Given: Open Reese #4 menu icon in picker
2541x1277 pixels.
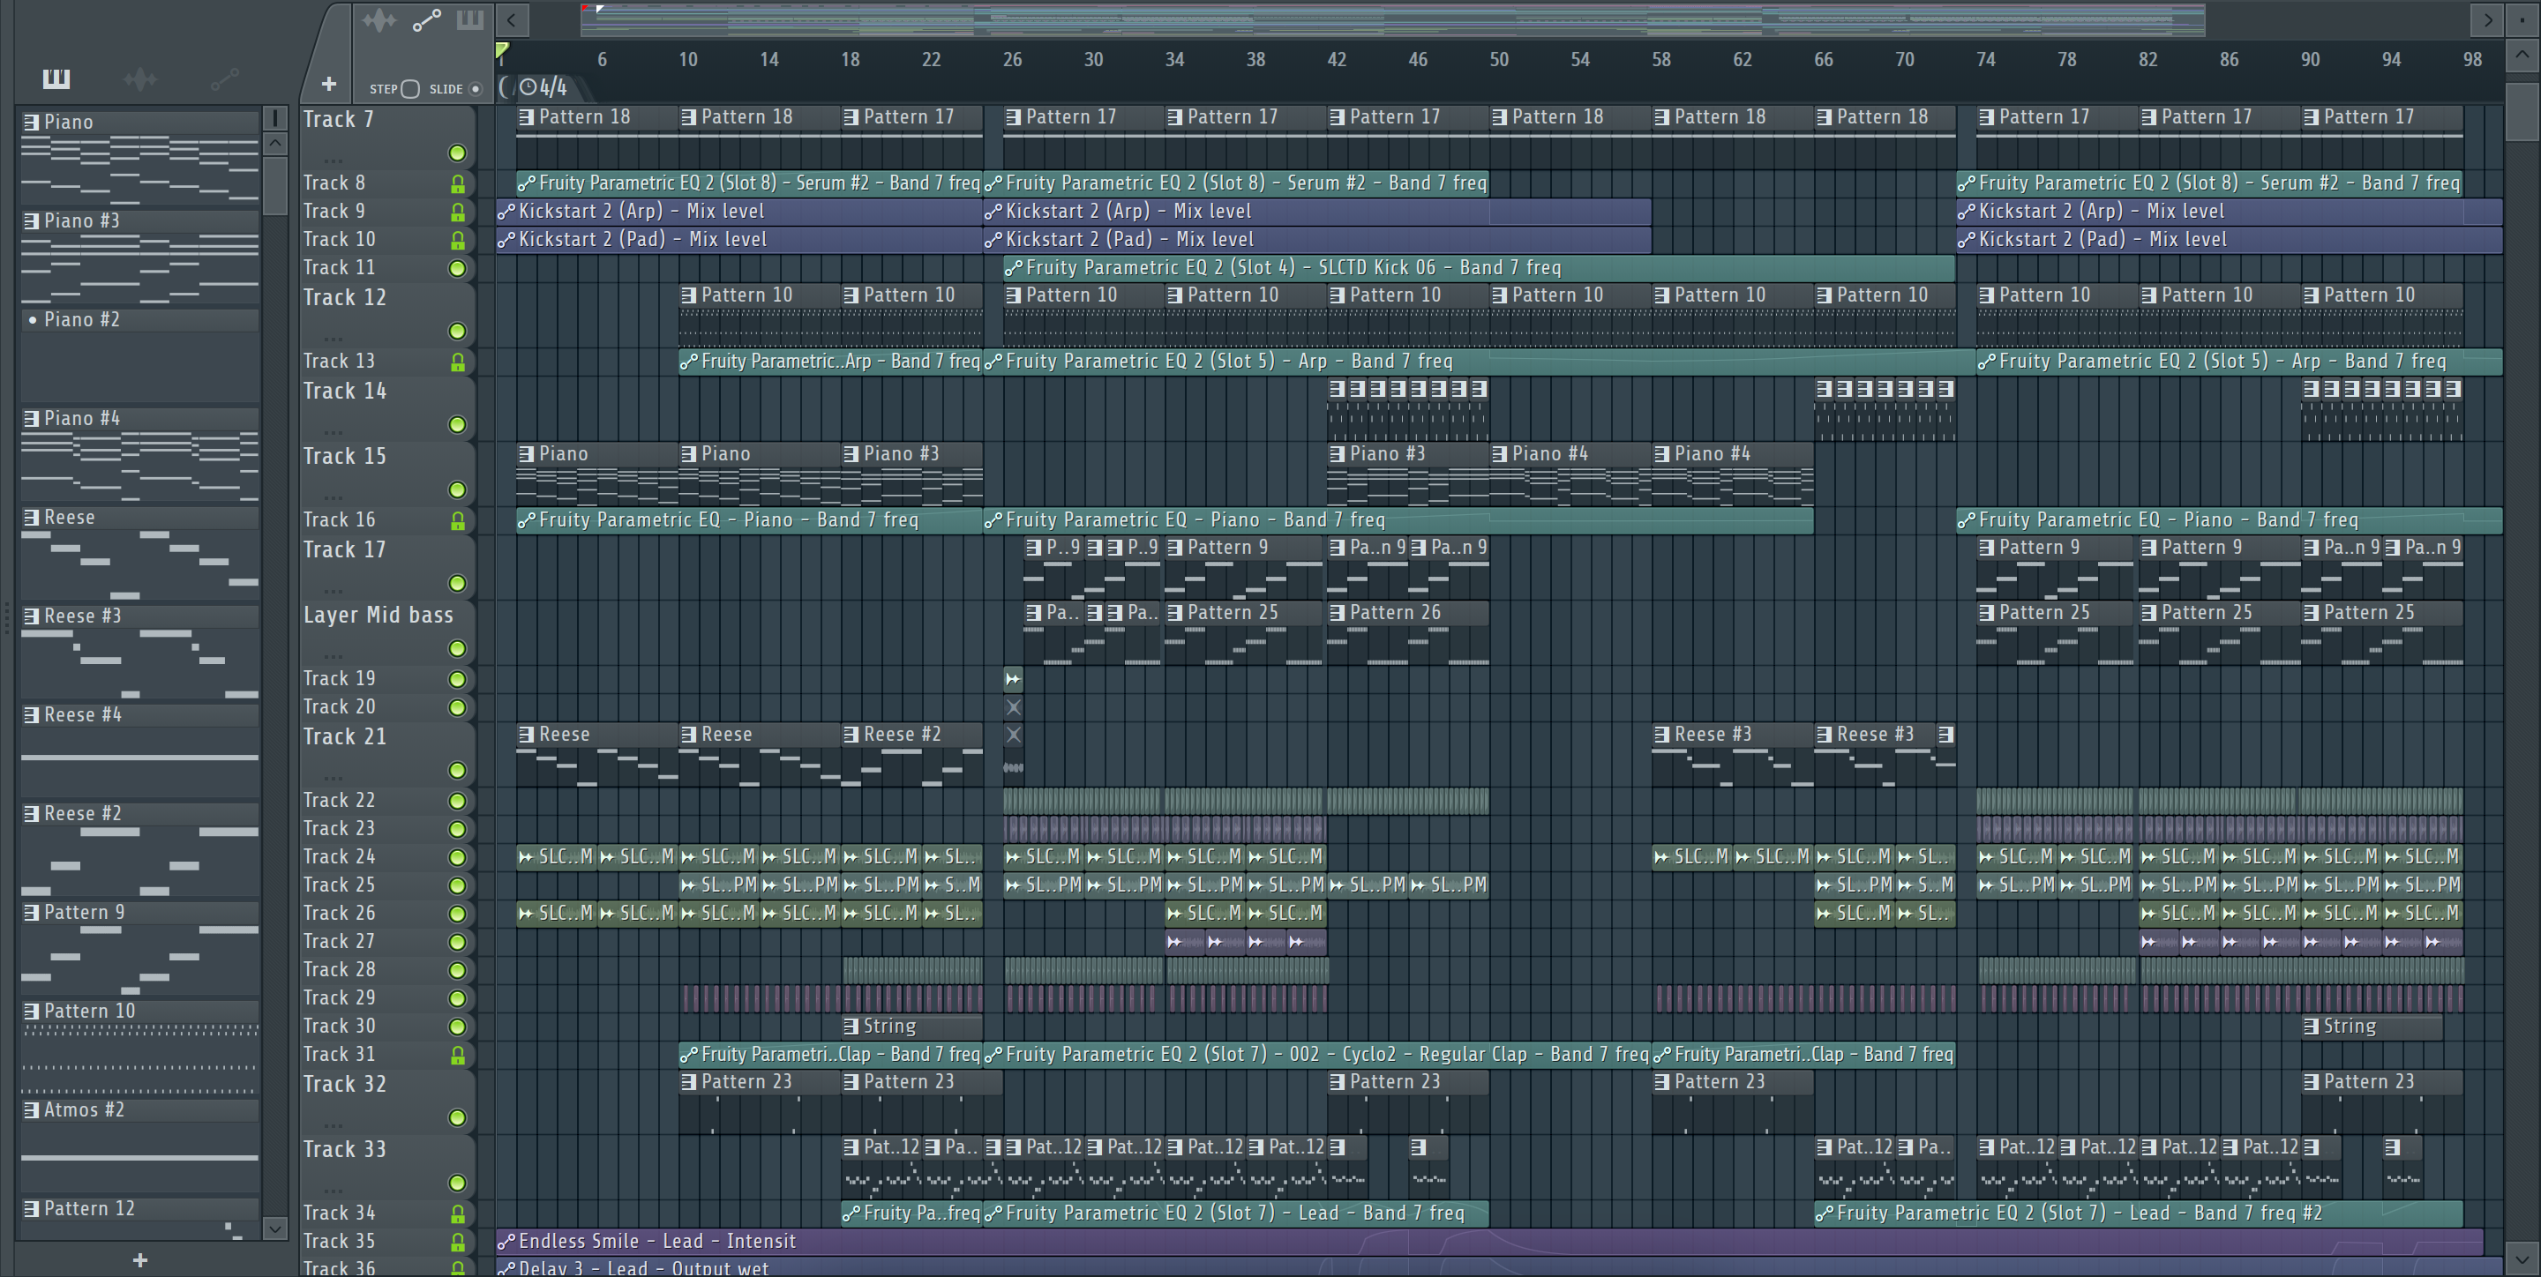Looking at the screenshot, I should pyautogui.click(x=32, y=715).
